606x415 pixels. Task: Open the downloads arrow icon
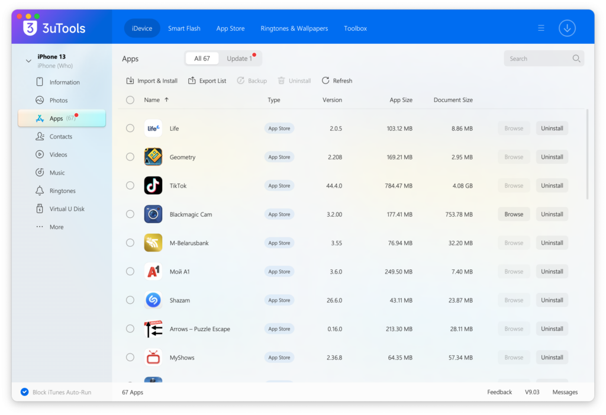coord(567,28)
